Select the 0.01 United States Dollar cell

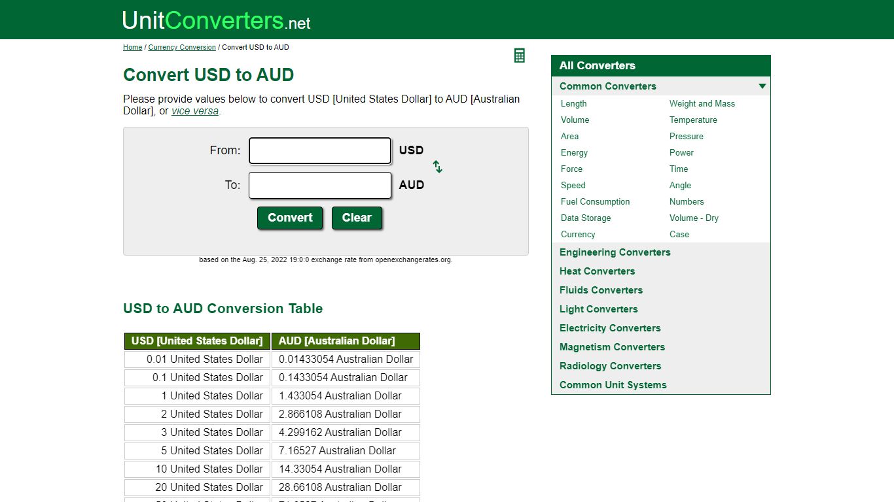tap(197, 360)
